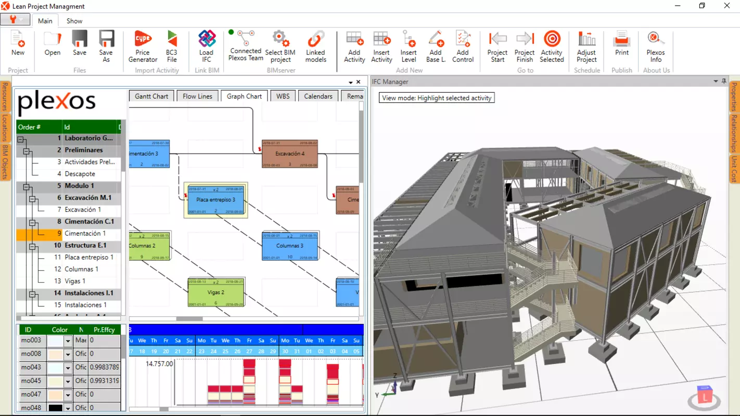
Task: Go to Activity Selected target
Action: click(x=552, y=47)
